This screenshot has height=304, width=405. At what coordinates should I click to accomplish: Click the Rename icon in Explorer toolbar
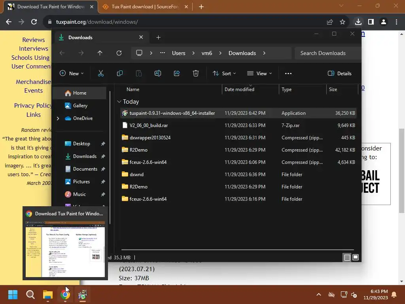[x=158, y=73]
